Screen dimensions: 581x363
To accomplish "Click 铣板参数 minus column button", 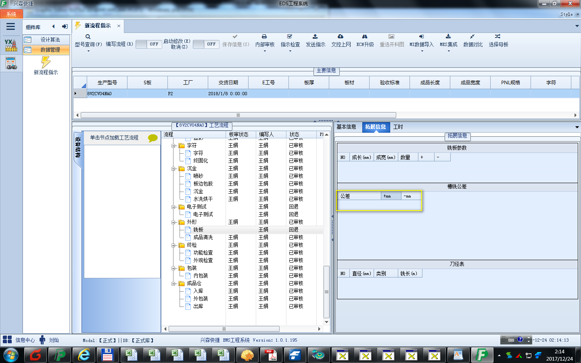I will point(442,157).
